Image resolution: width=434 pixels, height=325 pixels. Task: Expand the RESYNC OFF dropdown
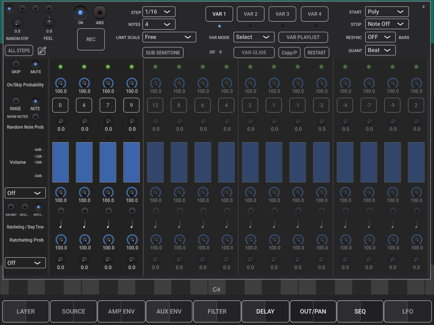coord(380,37)
